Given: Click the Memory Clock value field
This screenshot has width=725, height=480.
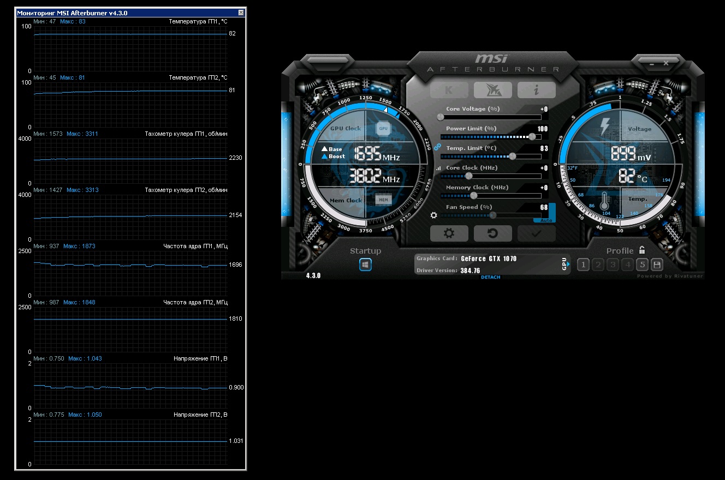Looking at the screenshot, I should [544, 188].
